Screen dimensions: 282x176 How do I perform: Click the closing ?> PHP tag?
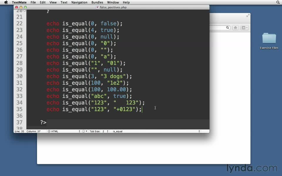click(43, 123)
